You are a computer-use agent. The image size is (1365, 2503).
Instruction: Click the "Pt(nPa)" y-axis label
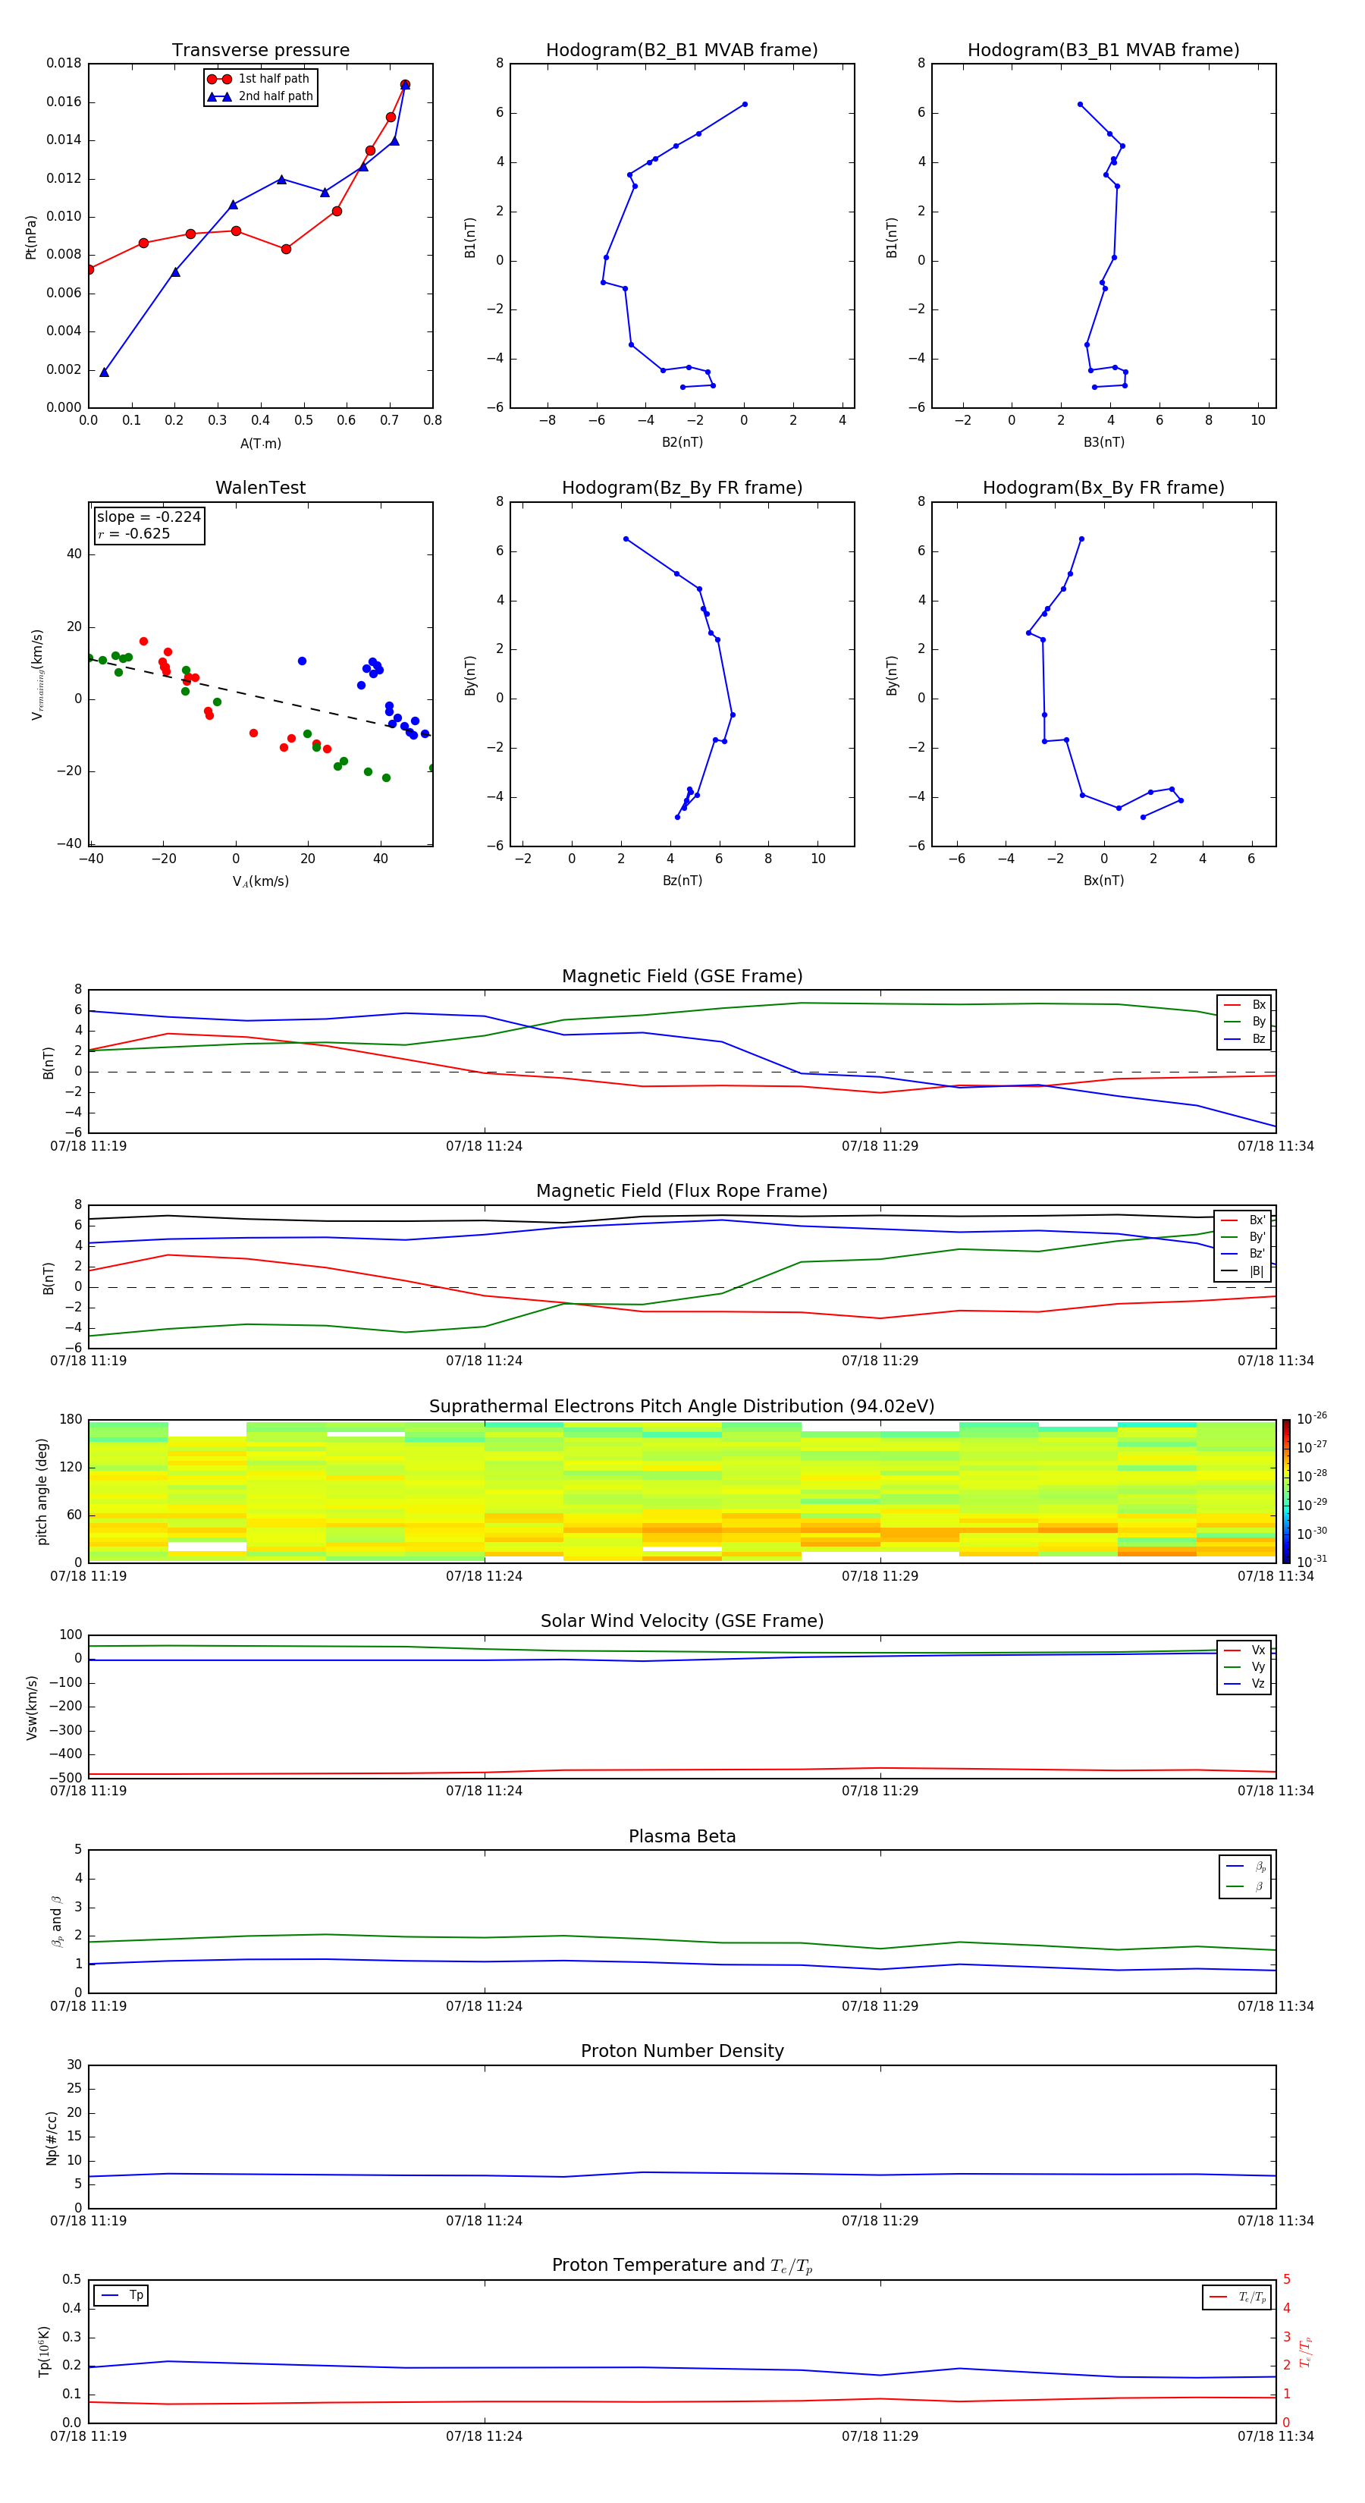click(x=31, y=236)
